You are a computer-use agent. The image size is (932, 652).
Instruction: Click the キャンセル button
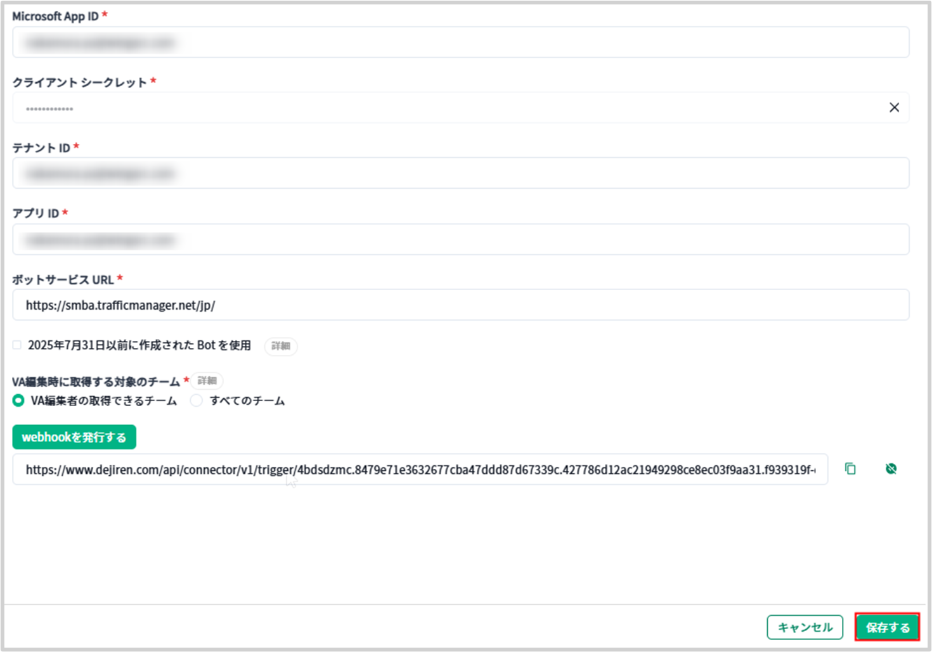[x=805, y=627]
